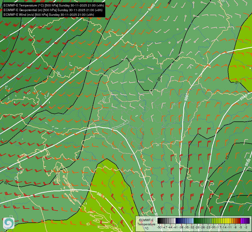The width and height of the screenshot is (252, 232).
Task: Select the ECMWF-E Geopotential title line
Action: pyautogui.click(x=53, y=10)
